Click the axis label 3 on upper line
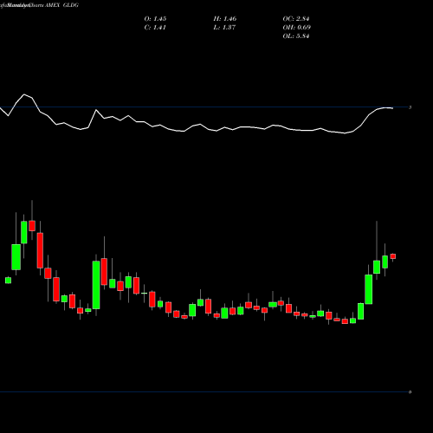 coord(410,107)
